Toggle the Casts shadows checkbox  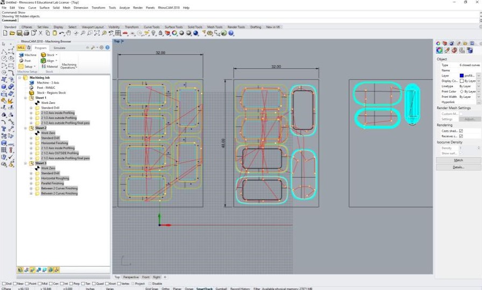coord(461,131)
